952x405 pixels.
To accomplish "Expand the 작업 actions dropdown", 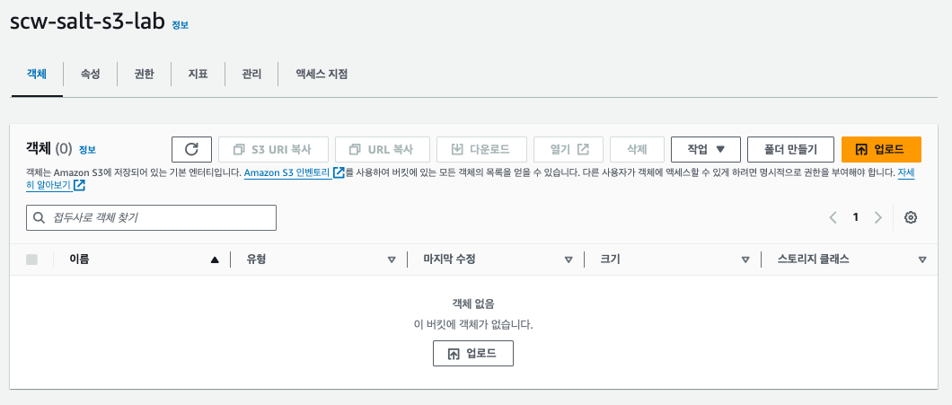I will click(705, 149).
